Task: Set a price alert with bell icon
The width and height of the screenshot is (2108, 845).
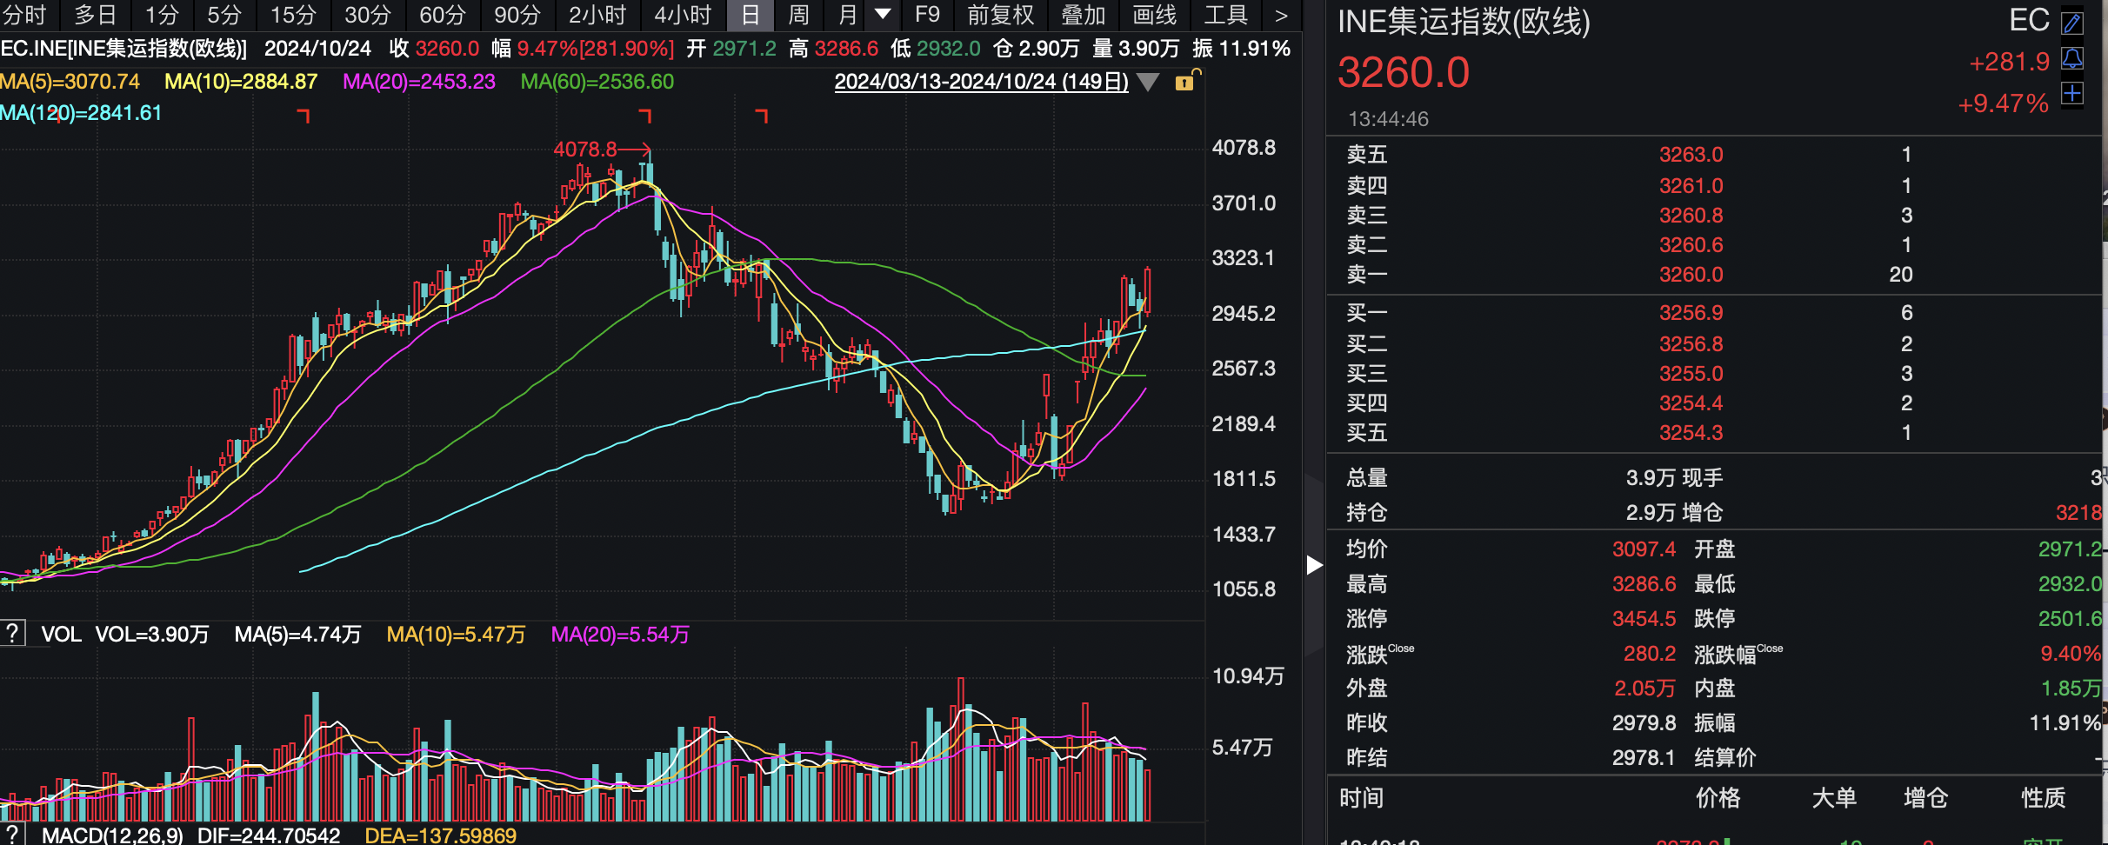Action: coord(2072,59)
